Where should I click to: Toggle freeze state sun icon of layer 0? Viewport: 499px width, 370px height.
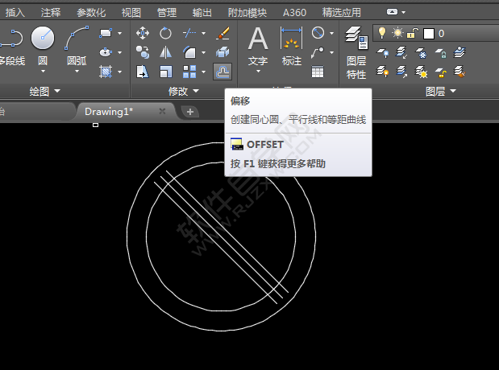pyautogui.click(x=397, y=33)
